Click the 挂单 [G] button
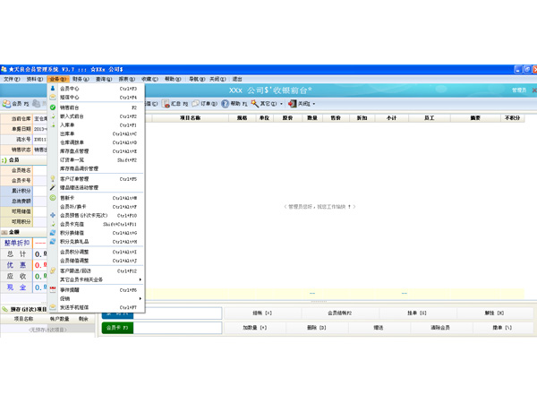The image size is (537, 403). coord(417,313)
